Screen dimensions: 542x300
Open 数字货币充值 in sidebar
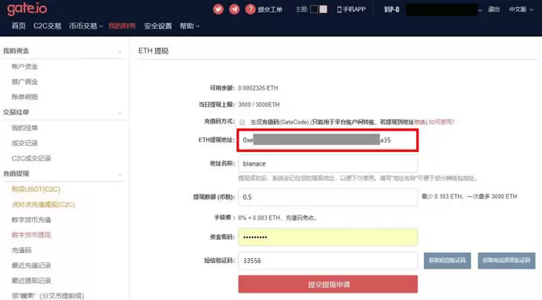31,220
